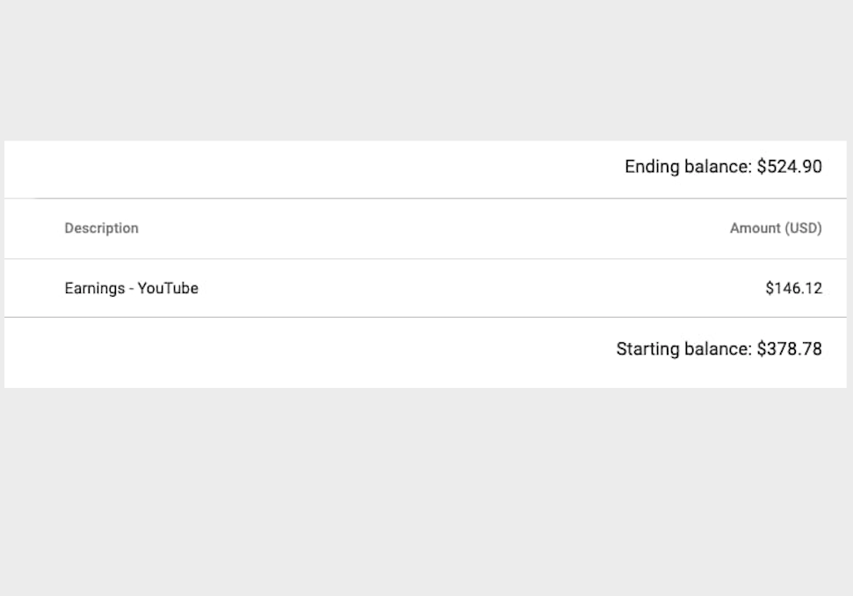This screenshot has height=596, width=853.
Task: Click the Ending balance: $524.90 text
Action: (723, 167)
